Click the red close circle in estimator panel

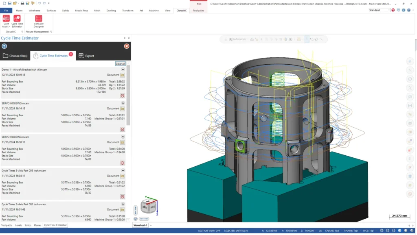pos(127,46)
